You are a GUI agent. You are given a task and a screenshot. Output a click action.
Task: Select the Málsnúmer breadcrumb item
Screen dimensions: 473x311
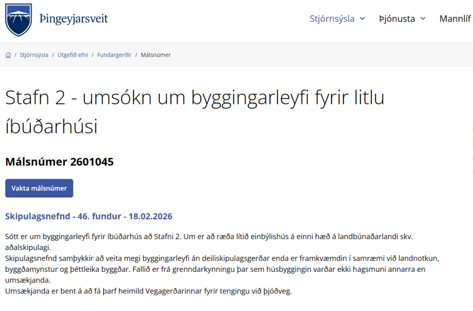[x=156, y=55]
